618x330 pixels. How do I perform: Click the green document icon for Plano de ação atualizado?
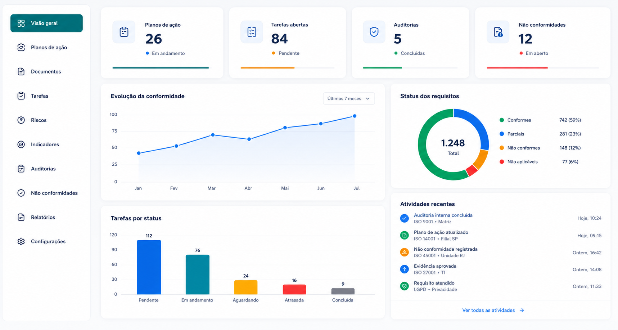[404, 235]
